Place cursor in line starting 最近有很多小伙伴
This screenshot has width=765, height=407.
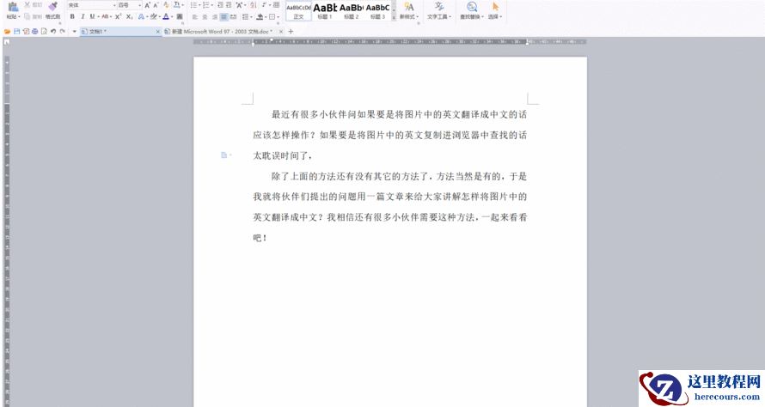coord(399,114)
